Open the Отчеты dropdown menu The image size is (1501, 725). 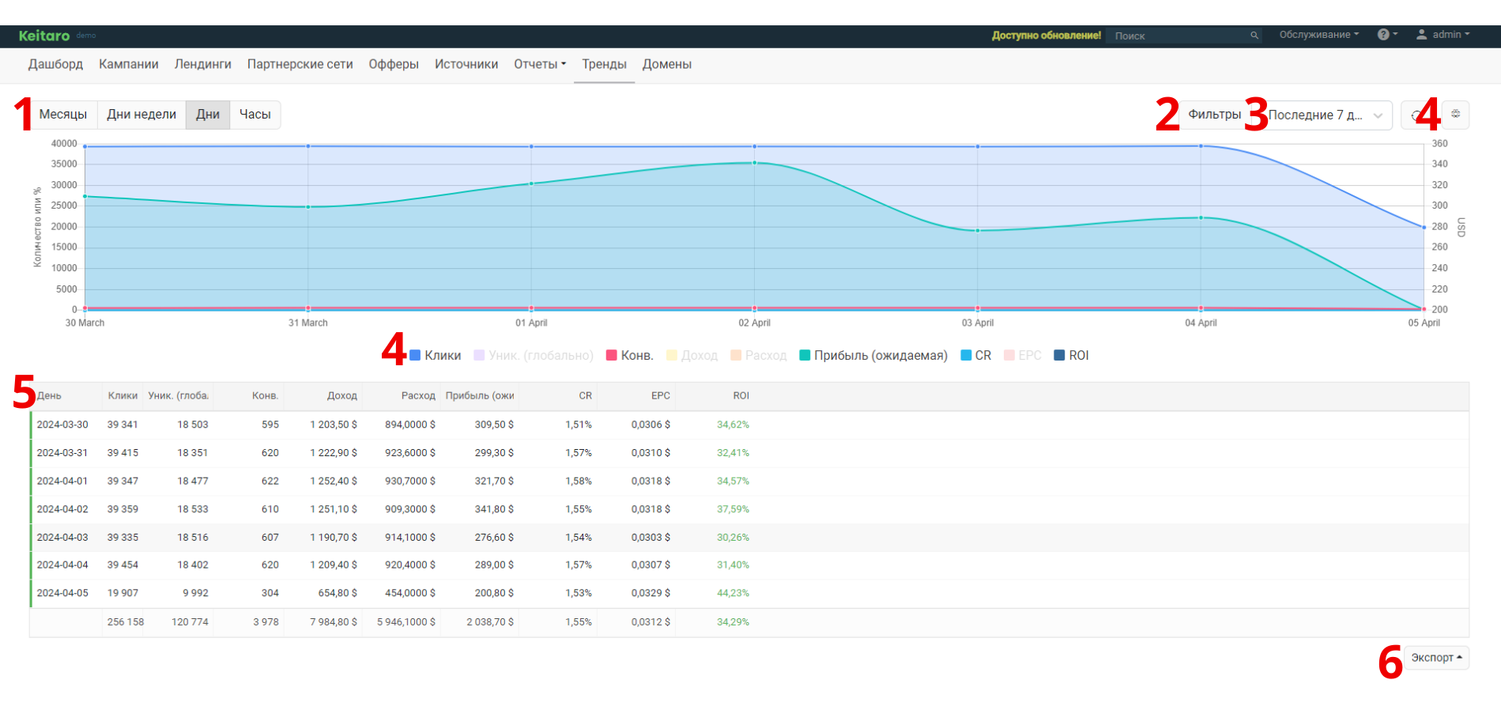[x=540, y=65]
